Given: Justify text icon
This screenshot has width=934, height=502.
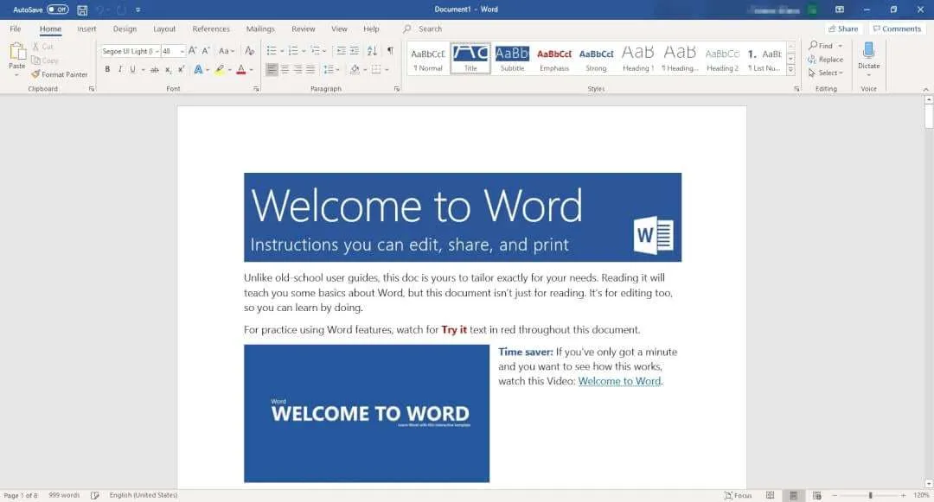Looking at the screenshot, I should pos(310,70).
